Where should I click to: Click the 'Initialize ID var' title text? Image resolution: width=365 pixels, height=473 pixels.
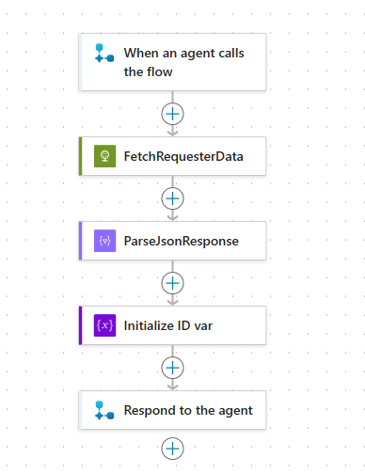[x=168, y=325]
